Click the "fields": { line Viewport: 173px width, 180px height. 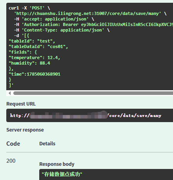23,52
